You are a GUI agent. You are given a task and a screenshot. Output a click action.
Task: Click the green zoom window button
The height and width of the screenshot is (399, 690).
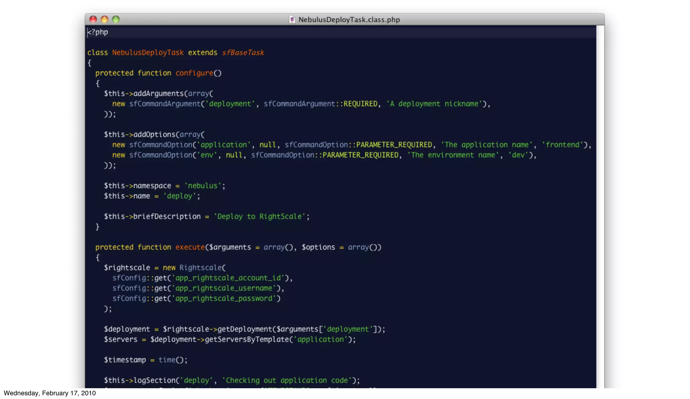pyautogui.click(x=116, y=20)
